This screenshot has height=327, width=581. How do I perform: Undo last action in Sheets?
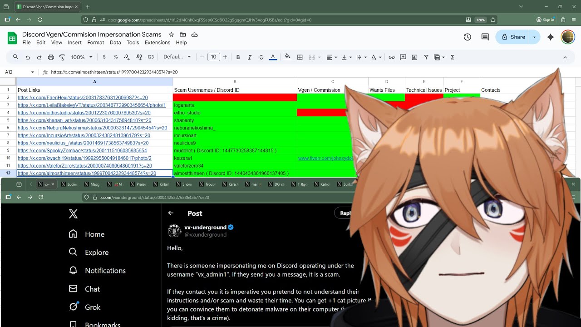pos(28,57)
